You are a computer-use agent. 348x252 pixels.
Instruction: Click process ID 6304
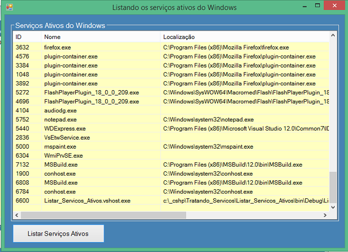click(22, 156)
